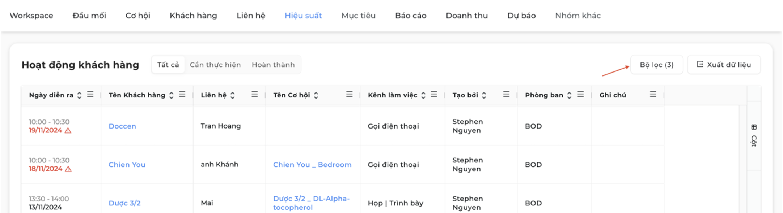Select the Tất cả activity tab
Image resolution: width=783 pixels, height=213 pixels.
(168, 65)
